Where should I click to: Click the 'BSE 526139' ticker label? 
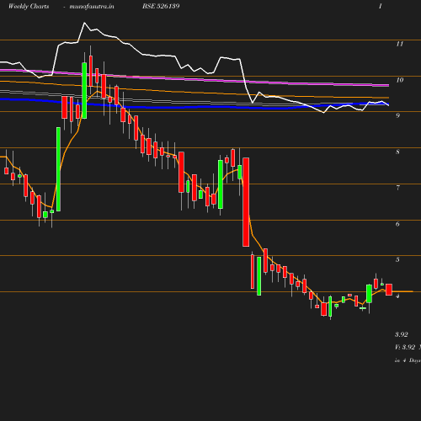click(161, 6)
